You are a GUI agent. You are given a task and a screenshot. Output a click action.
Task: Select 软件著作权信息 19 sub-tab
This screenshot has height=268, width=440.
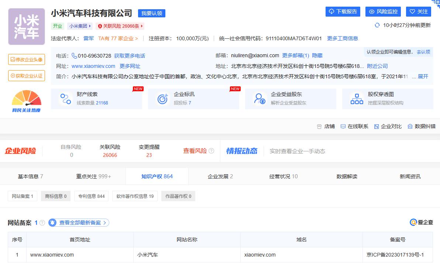click(135, 196)
